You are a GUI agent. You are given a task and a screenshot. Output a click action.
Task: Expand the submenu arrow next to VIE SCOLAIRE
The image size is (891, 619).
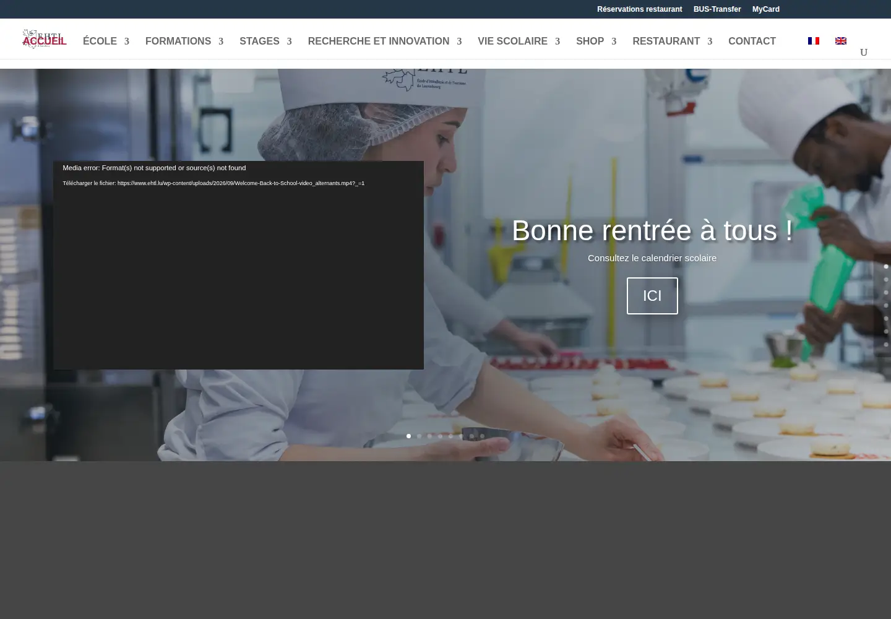(557, 41)
